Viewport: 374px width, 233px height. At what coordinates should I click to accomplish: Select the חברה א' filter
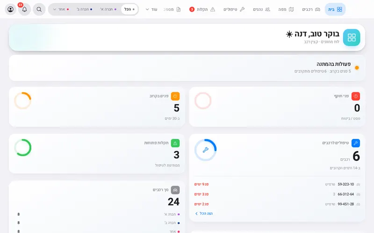108,9
